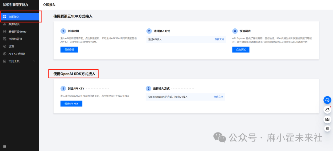Screen dimensions: 333x151
Task: Click the 进入API密钥管理界面 description paragraph
Action: (99, 40)
